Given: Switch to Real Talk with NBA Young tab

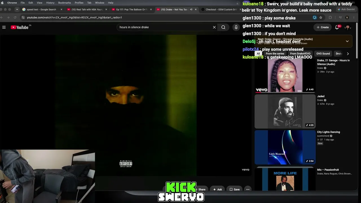Looking at the screenshot, I should coord(87,9).
